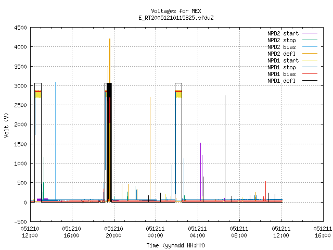The height and width of the screenshot is (250, 333).
Task: Click the 051210 16:00 x-axis label
Action: point(72,232)
